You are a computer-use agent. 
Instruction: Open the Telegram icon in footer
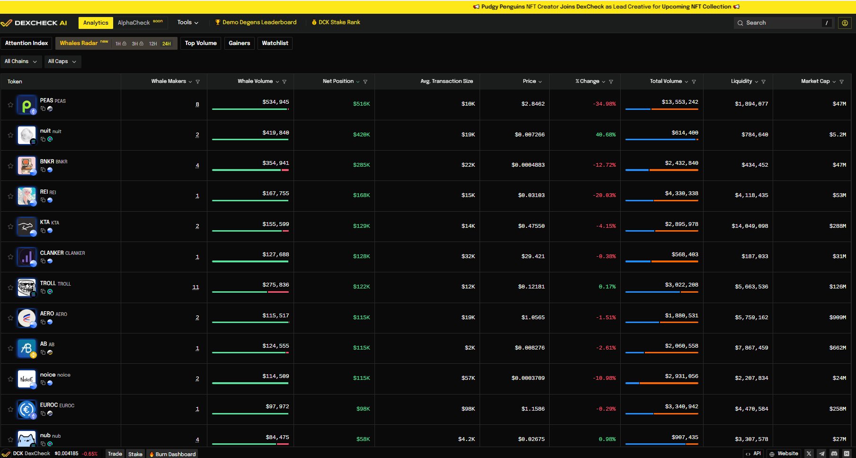point(821,454)
